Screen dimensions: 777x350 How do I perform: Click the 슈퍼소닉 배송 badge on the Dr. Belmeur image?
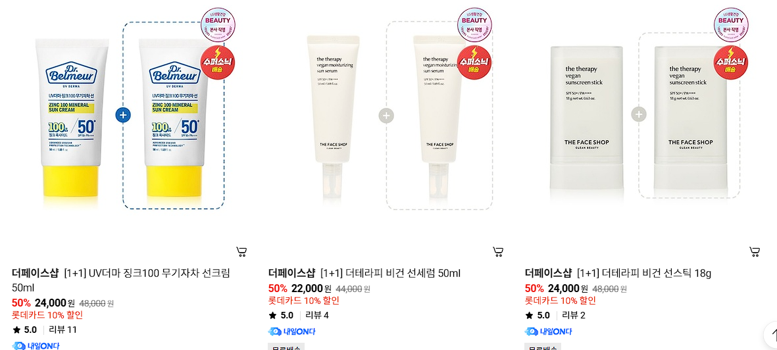[x=218, y=62]
